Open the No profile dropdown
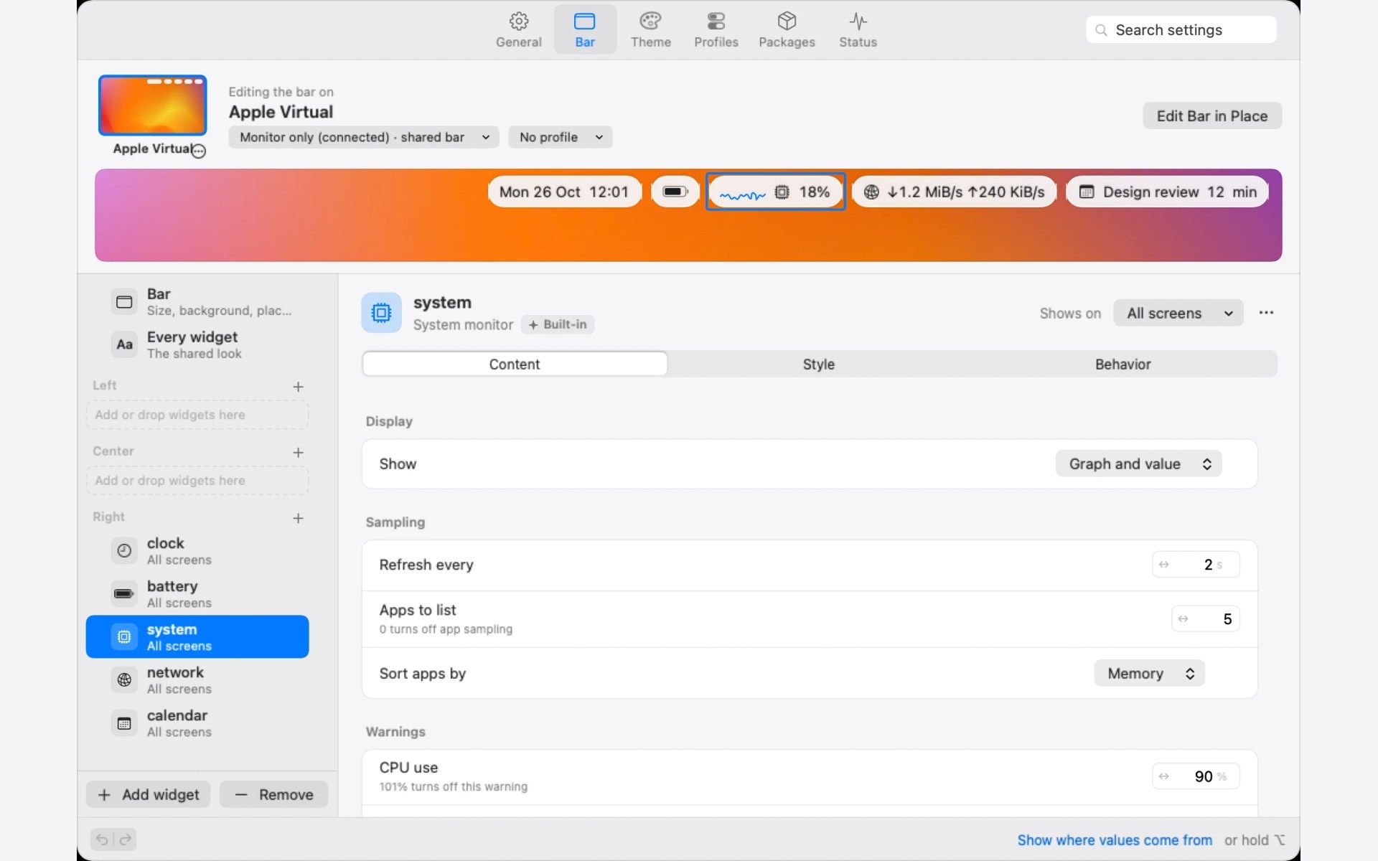 (x=561, y=137)
